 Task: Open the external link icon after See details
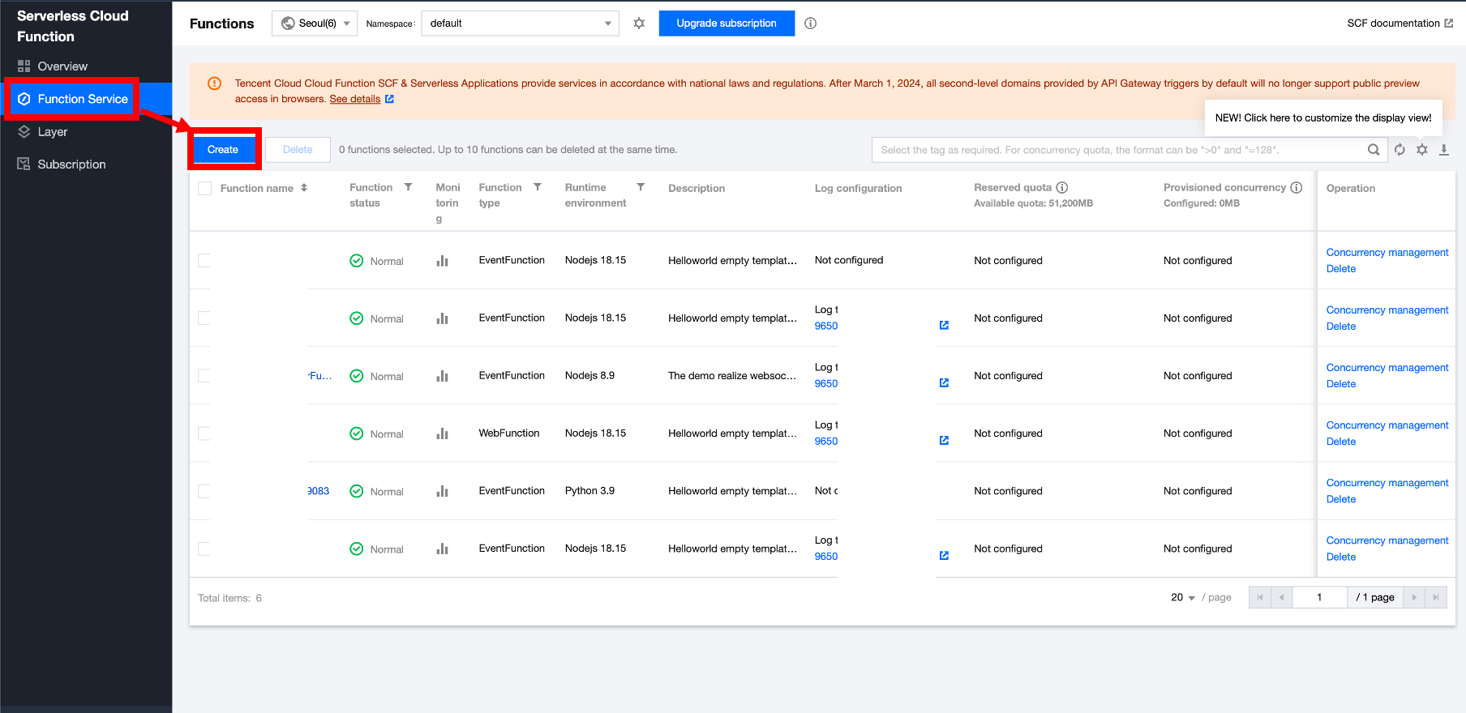point(389,99)
